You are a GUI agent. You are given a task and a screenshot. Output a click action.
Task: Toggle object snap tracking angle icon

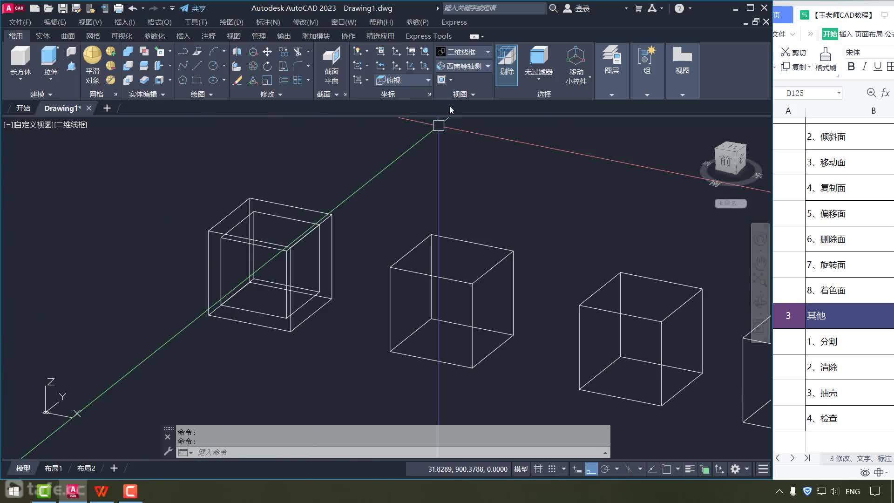[652, 469]
